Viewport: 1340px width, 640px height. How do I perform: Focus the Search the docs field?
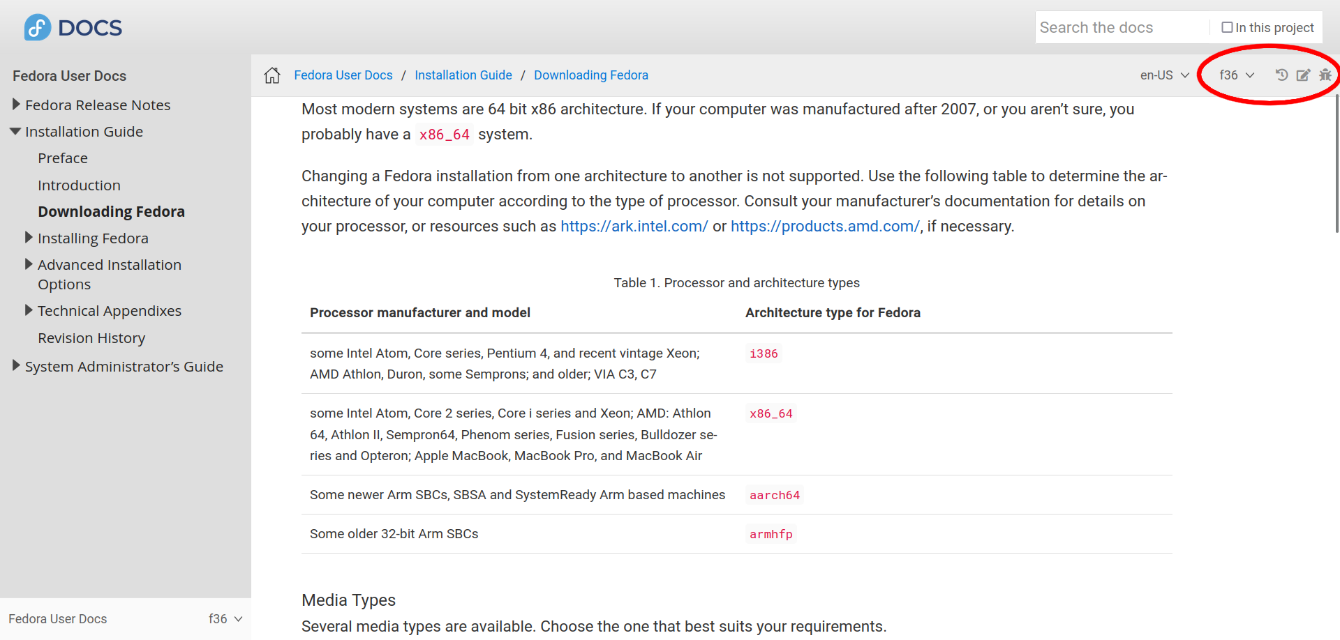pyautogui.click(x=1122, y=27)
